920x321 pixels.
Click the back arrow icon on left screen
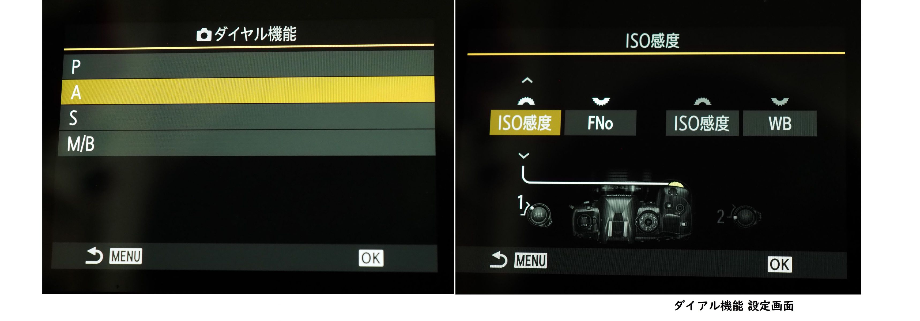point(94,256)
